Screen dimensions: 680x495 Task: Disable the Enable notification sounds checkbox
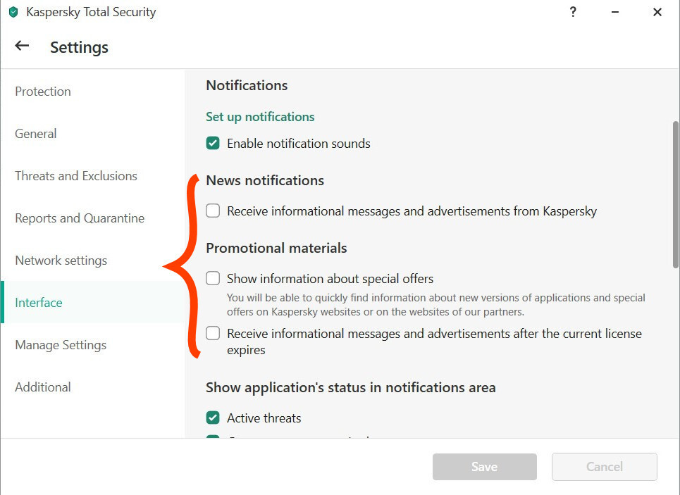pyautogui.click(x=213, y=144)
